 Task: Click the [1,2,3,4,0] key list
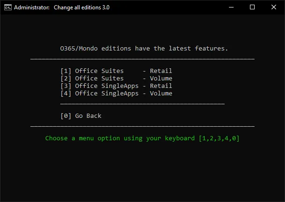click(219, 138)
